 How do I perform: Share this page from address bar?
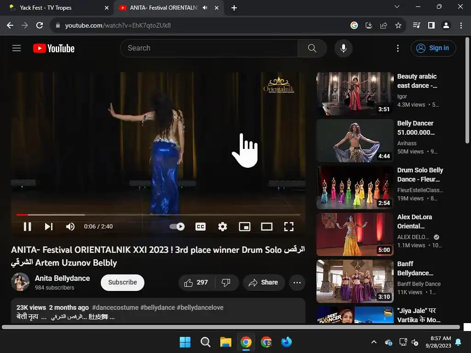[383, 26]
